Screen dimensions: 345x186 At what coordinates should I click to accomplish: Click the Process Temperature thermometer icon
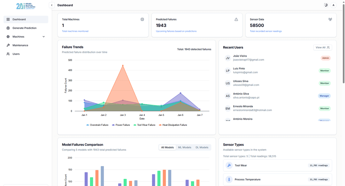(x=229, y=179)
